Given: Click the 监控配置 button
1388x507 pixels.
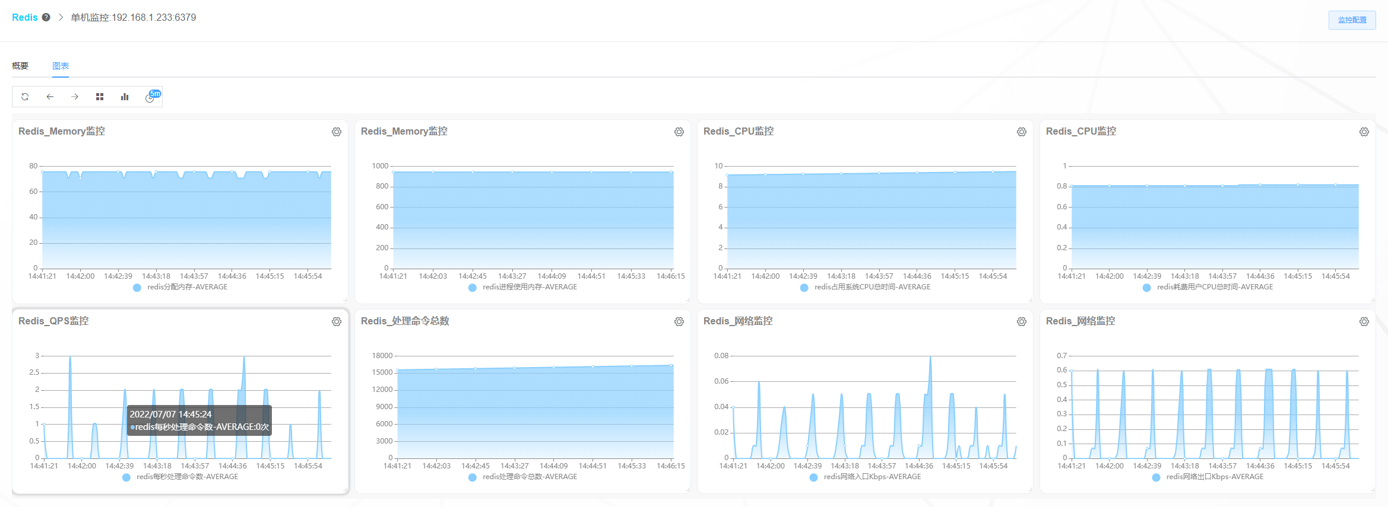Looking at the screenshot, I should [x=1352, y=20].
